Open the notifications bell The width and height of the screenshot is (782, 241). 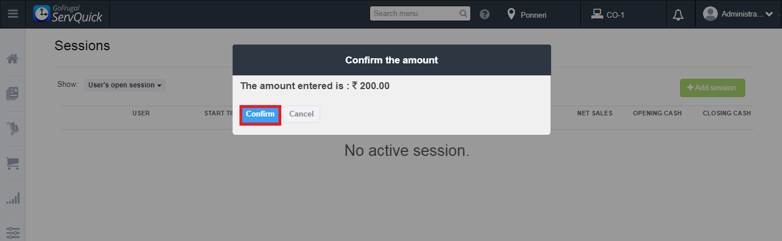coord(678,15)
